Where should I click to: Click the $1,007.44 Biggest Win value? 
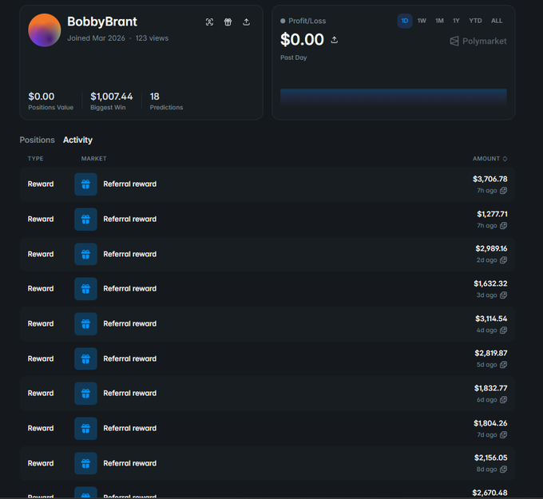[112, 97]
